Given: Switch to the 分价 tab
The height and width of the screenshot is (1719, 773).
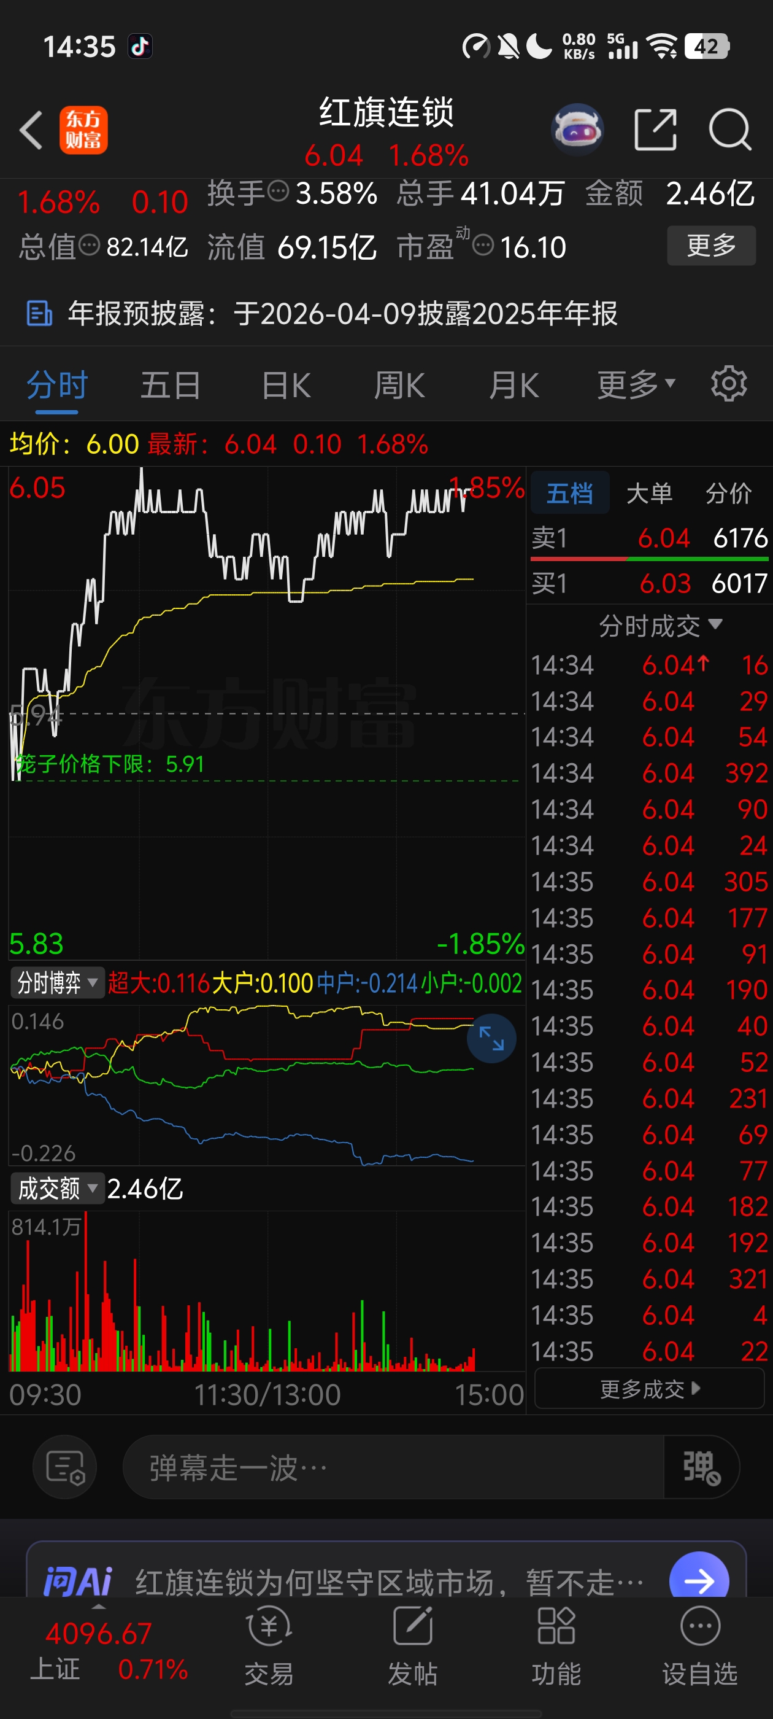Looking at the screenshot, I should click(x=729, y=493).
